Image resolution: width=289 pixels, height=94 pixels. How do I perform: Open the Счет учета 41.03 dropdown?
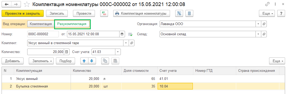point(118,52)
